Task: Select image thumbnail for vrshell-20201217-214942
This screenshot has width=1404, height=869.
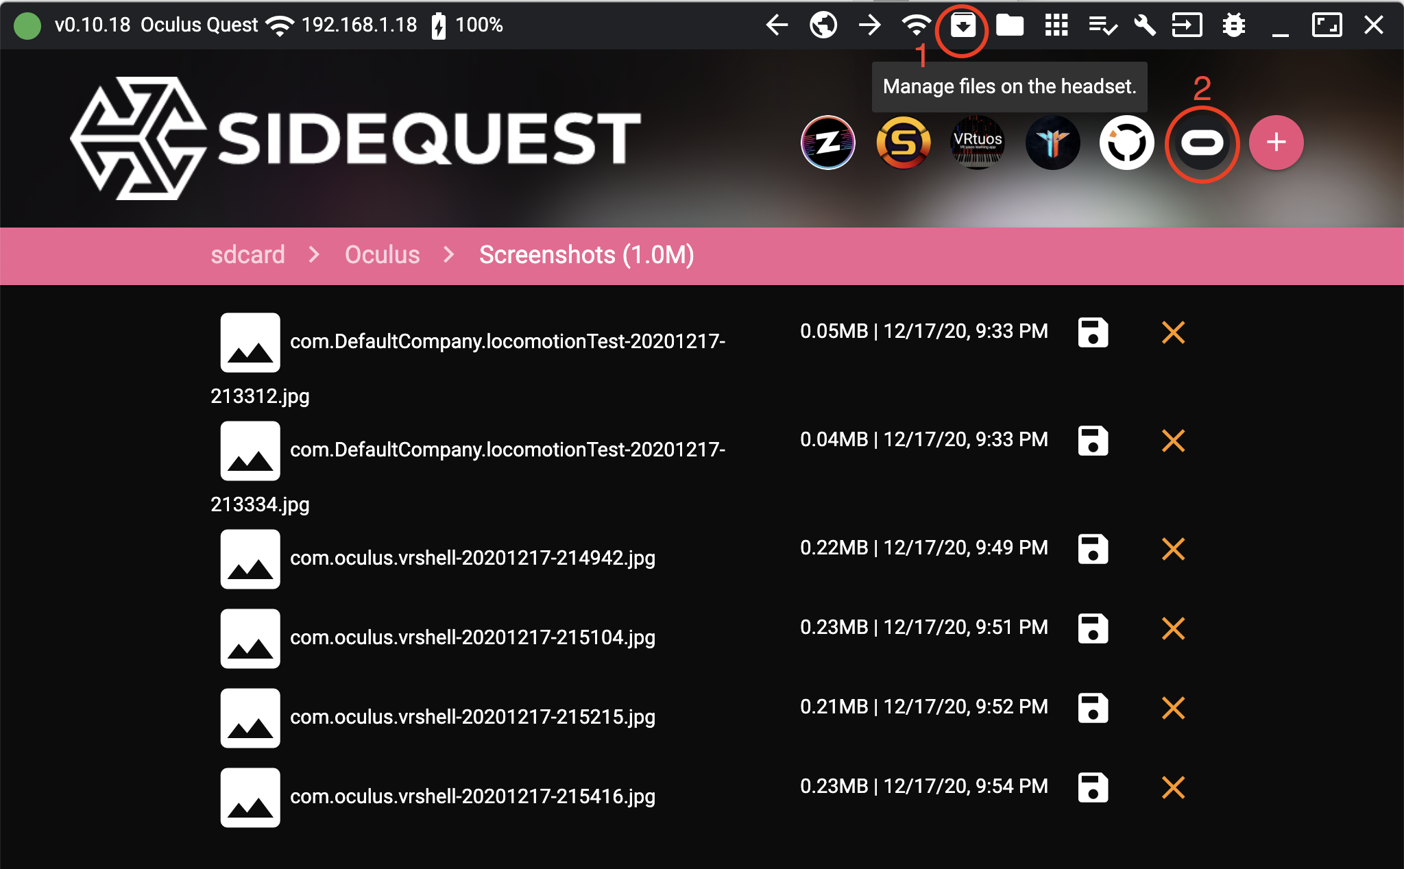Action: click(250, 559)
